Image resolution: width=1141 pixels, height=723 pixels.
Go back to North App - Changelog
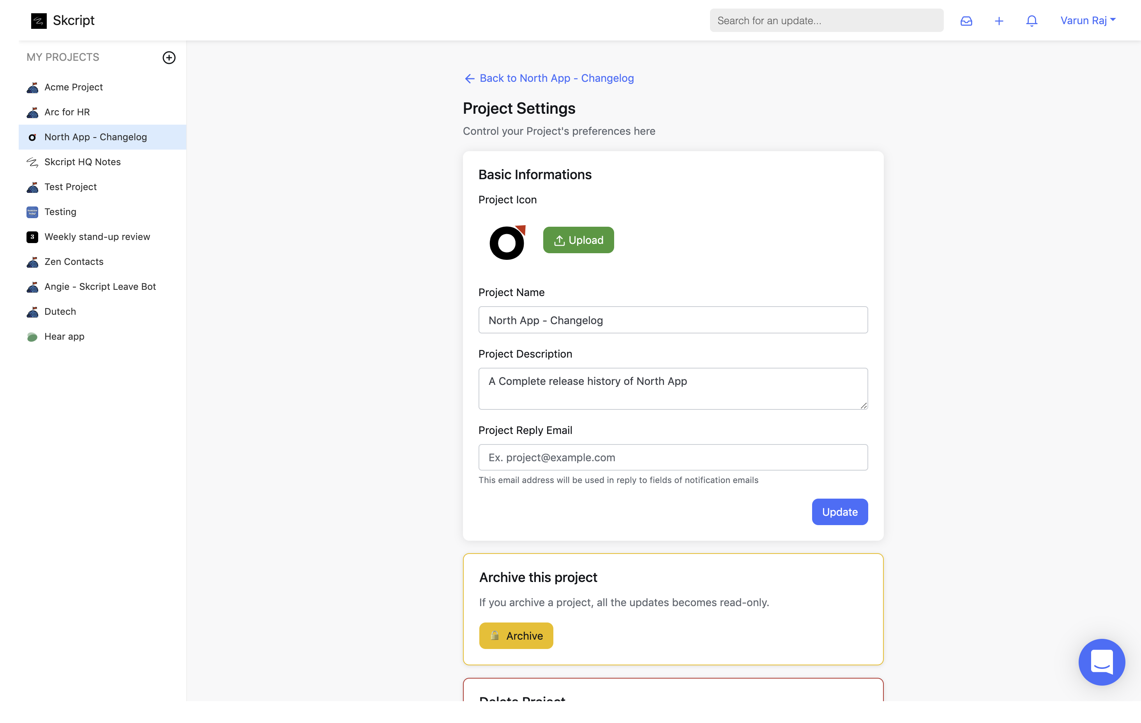(x=549, y=78)
